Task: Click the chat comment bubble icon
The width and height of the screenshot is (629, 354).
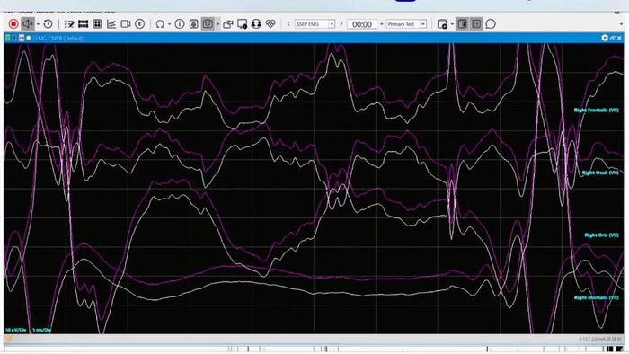Action: (x=491, y=24)
